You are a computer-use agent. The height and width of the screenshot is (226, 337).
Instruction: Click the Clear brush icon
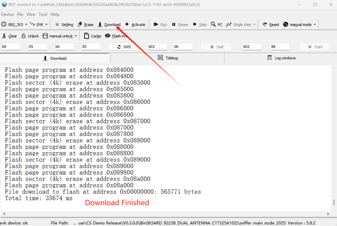click(4, 36)
